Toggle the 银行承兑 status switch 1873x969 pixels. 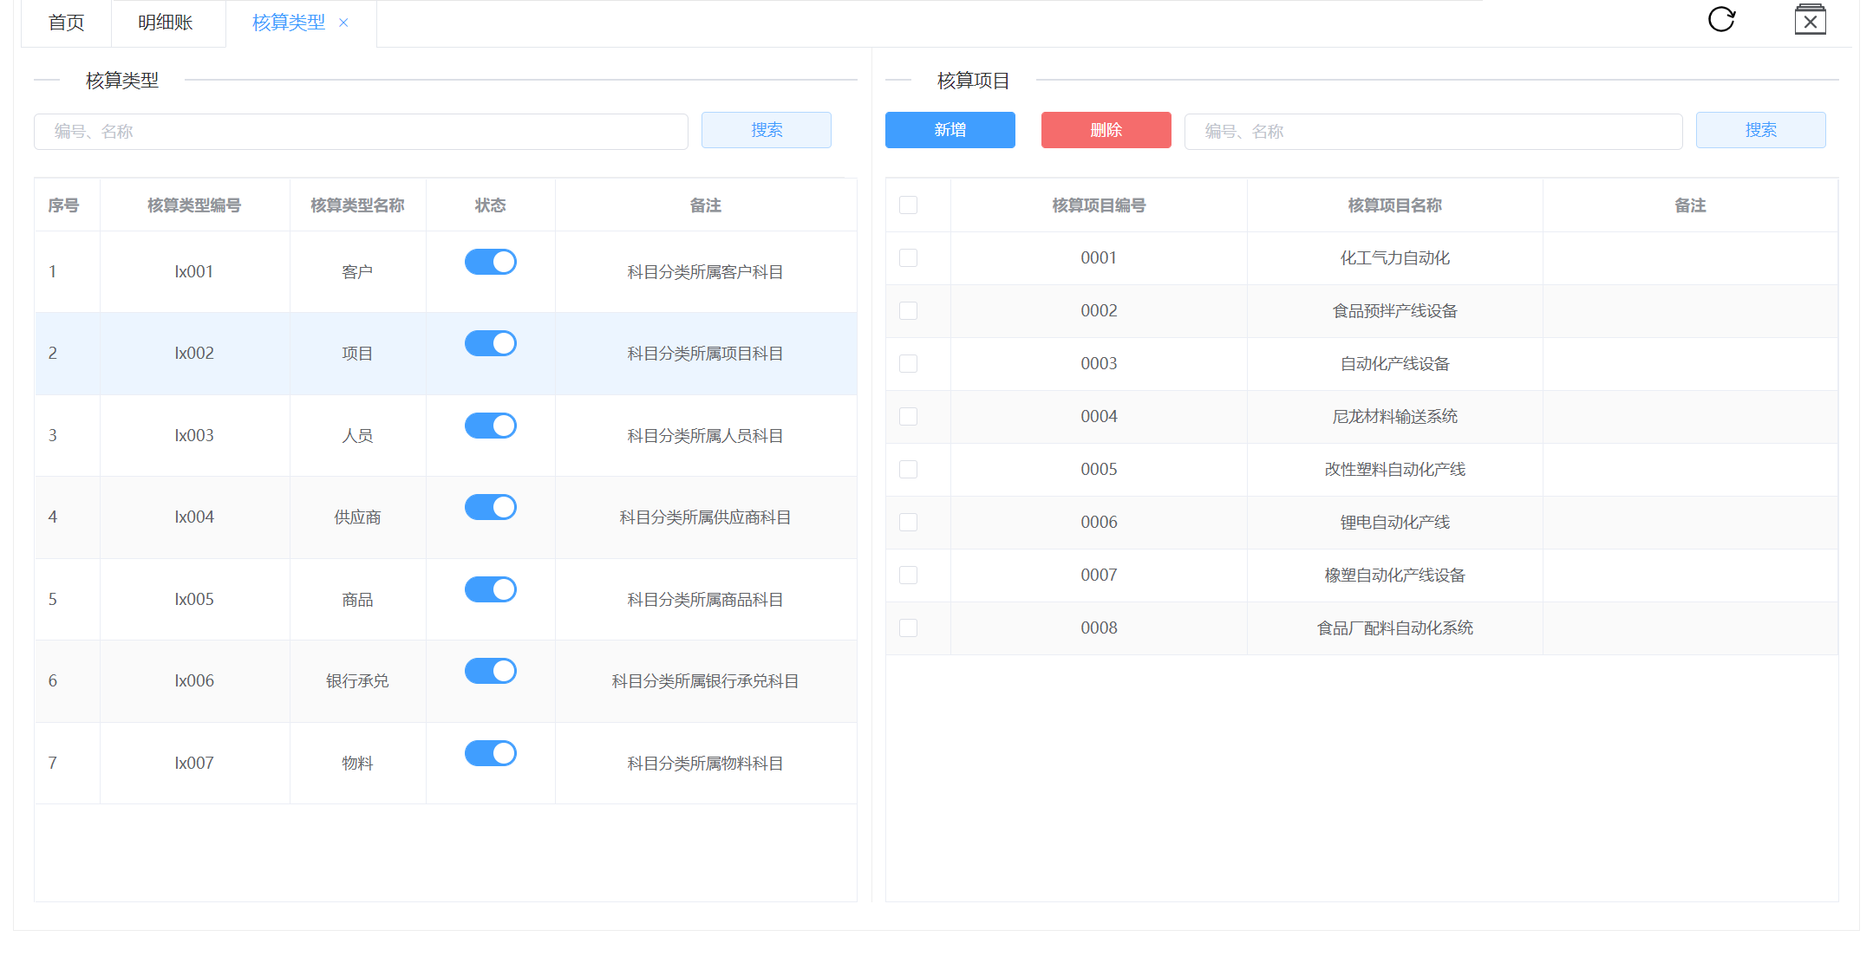click(491, 671)
